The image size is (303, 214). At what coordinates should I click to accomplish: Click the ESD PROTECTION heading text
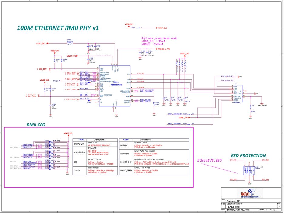[248, 156]
